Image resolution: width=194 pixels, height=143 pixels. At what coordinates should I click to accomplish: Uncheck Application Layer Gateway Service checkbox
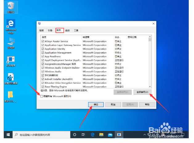pos(43,45)
